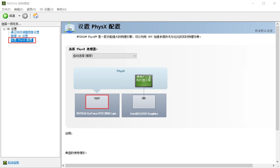Screen dimensions: 280x168
Task: Click the horizontal scrollbar right arrow
Action: (274, 165)
